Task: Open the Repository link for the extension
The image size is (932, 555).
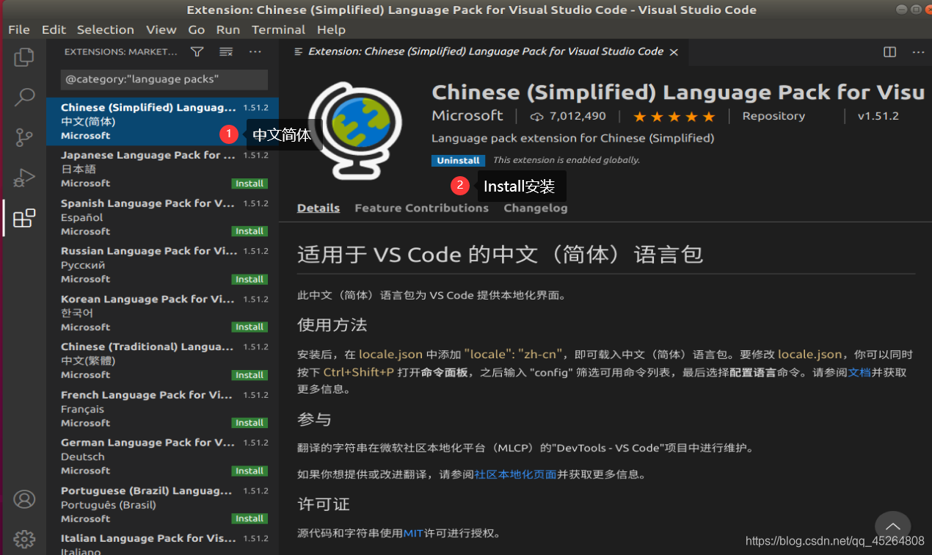Action: click(x=773, y=115)
